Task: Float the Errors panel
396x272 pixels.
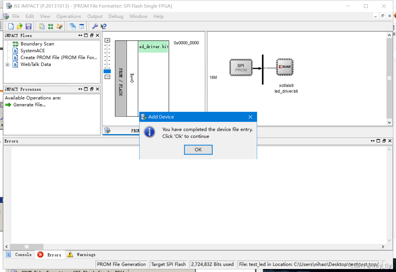Action: coord(384,141)
